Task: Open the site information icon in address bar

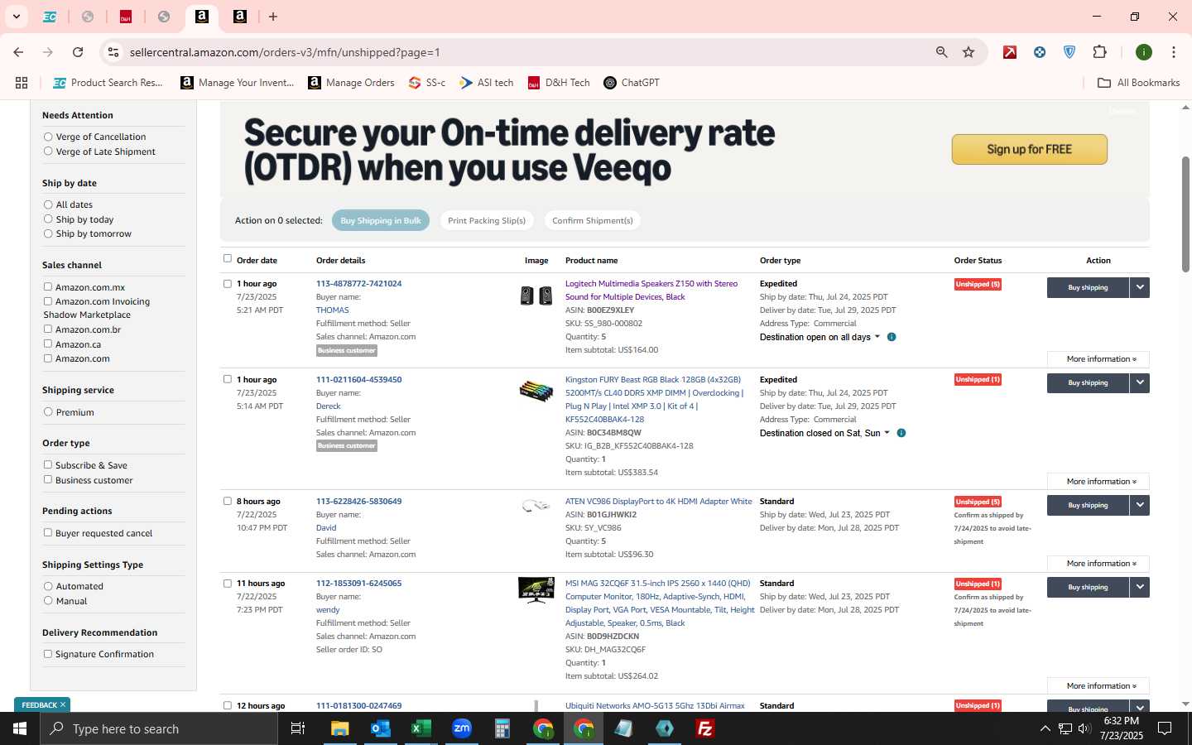Action: pos(113,52)
